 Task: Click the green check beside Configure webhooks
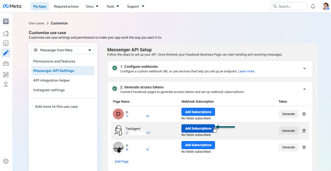115,68
